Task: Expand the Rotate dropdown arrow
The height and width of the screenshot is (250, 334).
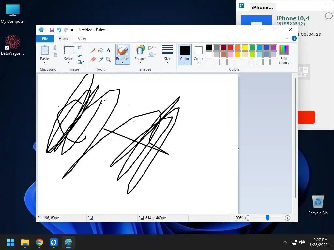Action: tap(84, 62)
